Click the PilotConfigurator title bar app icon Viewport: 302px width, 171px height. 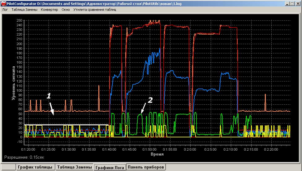3,3
